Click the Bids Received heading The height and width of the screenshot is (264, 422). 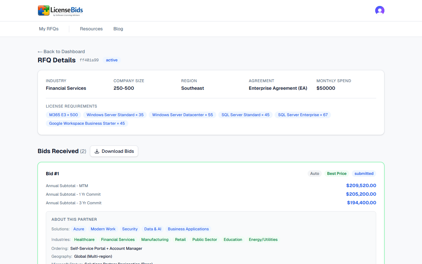(x=58, y=151)
